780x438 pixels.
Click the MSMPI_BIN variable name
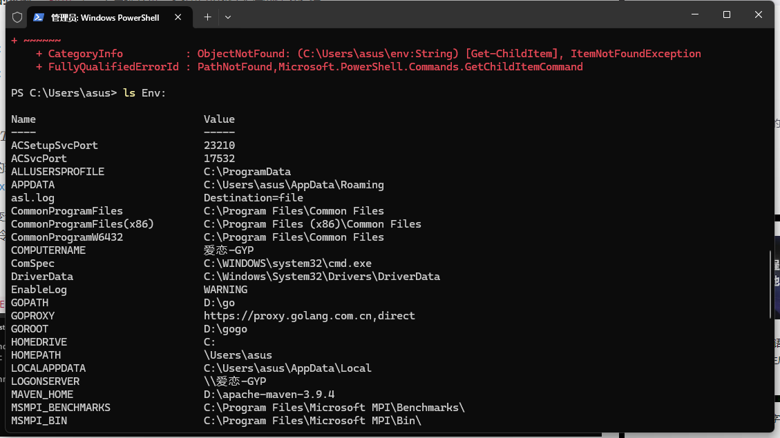[39, 421]
